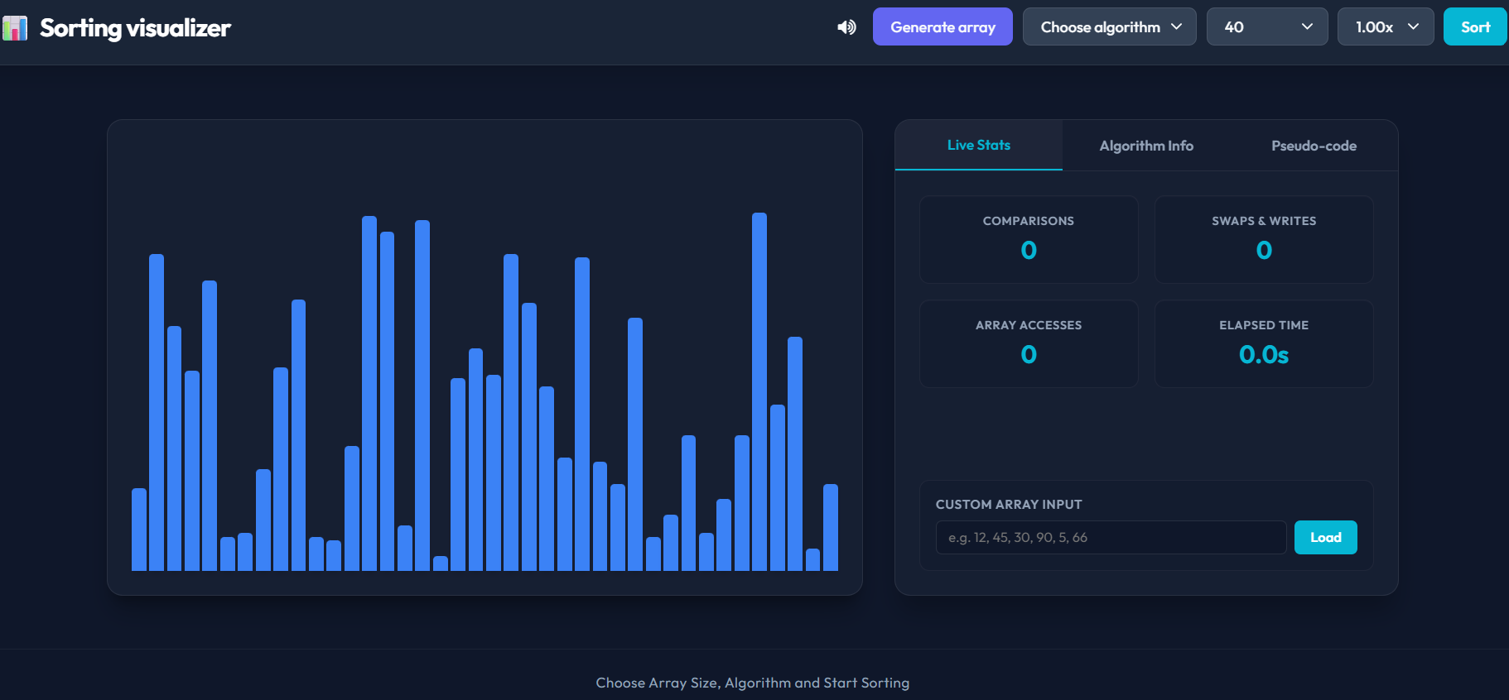Viewport: 1509px width, 700px height.
Task: Mute sound with the speaker icon
Action: tap(846, 27)
